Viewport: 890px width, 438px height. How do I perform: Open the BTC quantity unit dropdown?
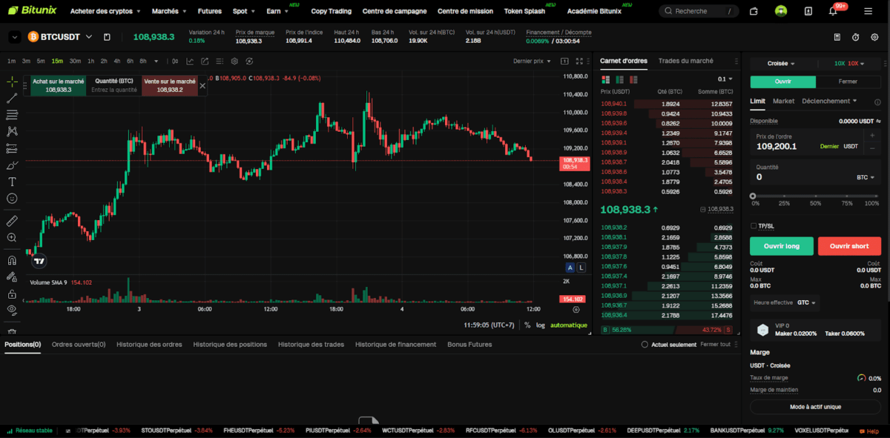[x=866, y=178]
